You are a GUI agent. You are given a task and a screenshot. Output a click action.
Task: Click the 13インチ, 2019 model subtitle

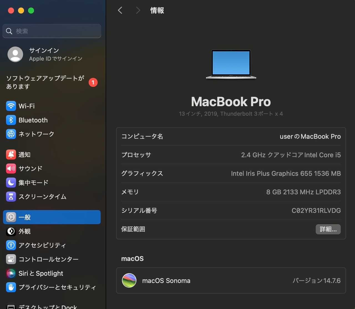(231, 114)
